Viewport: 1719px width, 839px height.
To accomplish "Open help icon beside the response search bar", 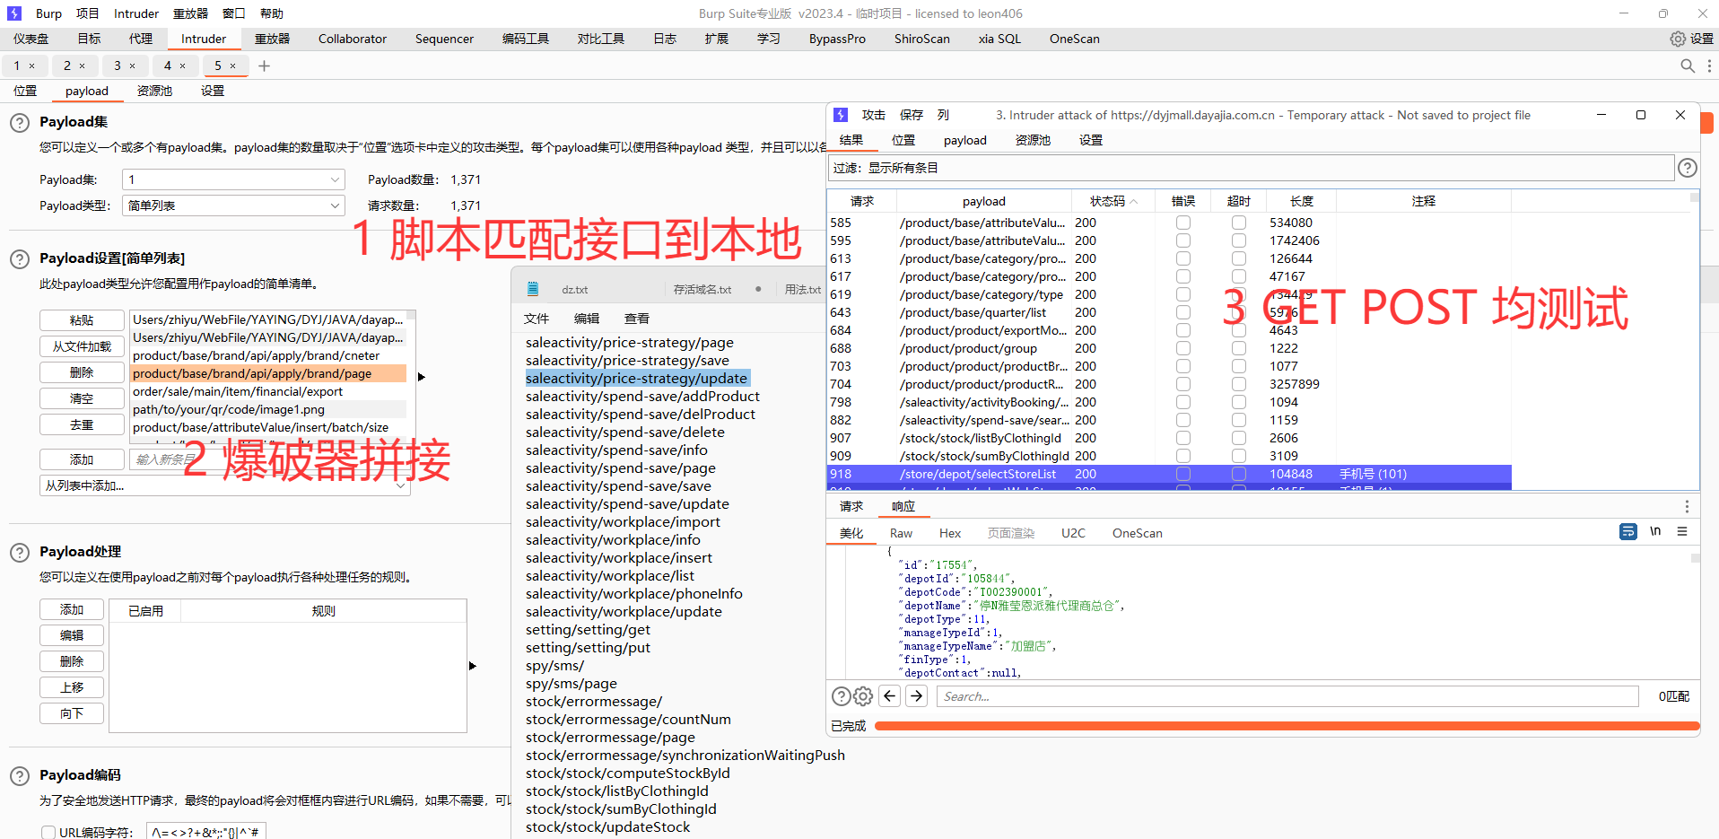I will pos(841,696).
